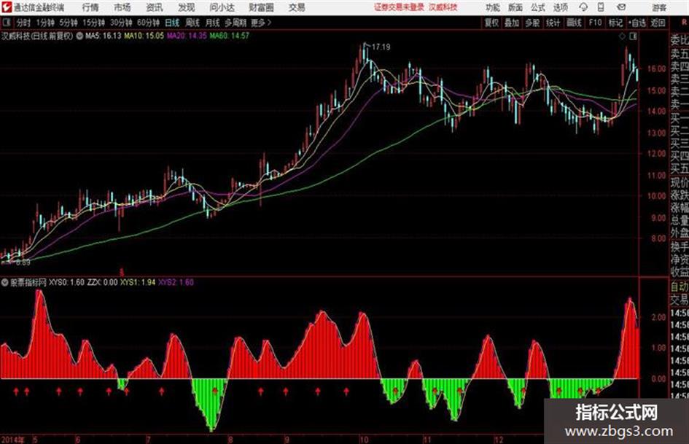Click the 17.19 high price marker
Image resolution: width=689 pixels, height=444 pixels.
coord(381,47)
